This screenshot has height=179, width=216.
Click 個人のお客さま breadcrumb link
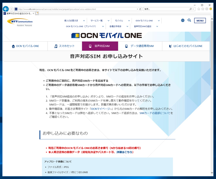point(71,21)
